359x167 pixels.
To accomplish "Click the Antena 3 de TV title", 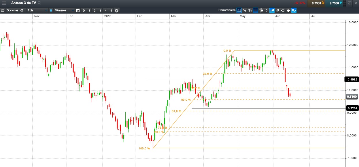I will pos(24,3).
